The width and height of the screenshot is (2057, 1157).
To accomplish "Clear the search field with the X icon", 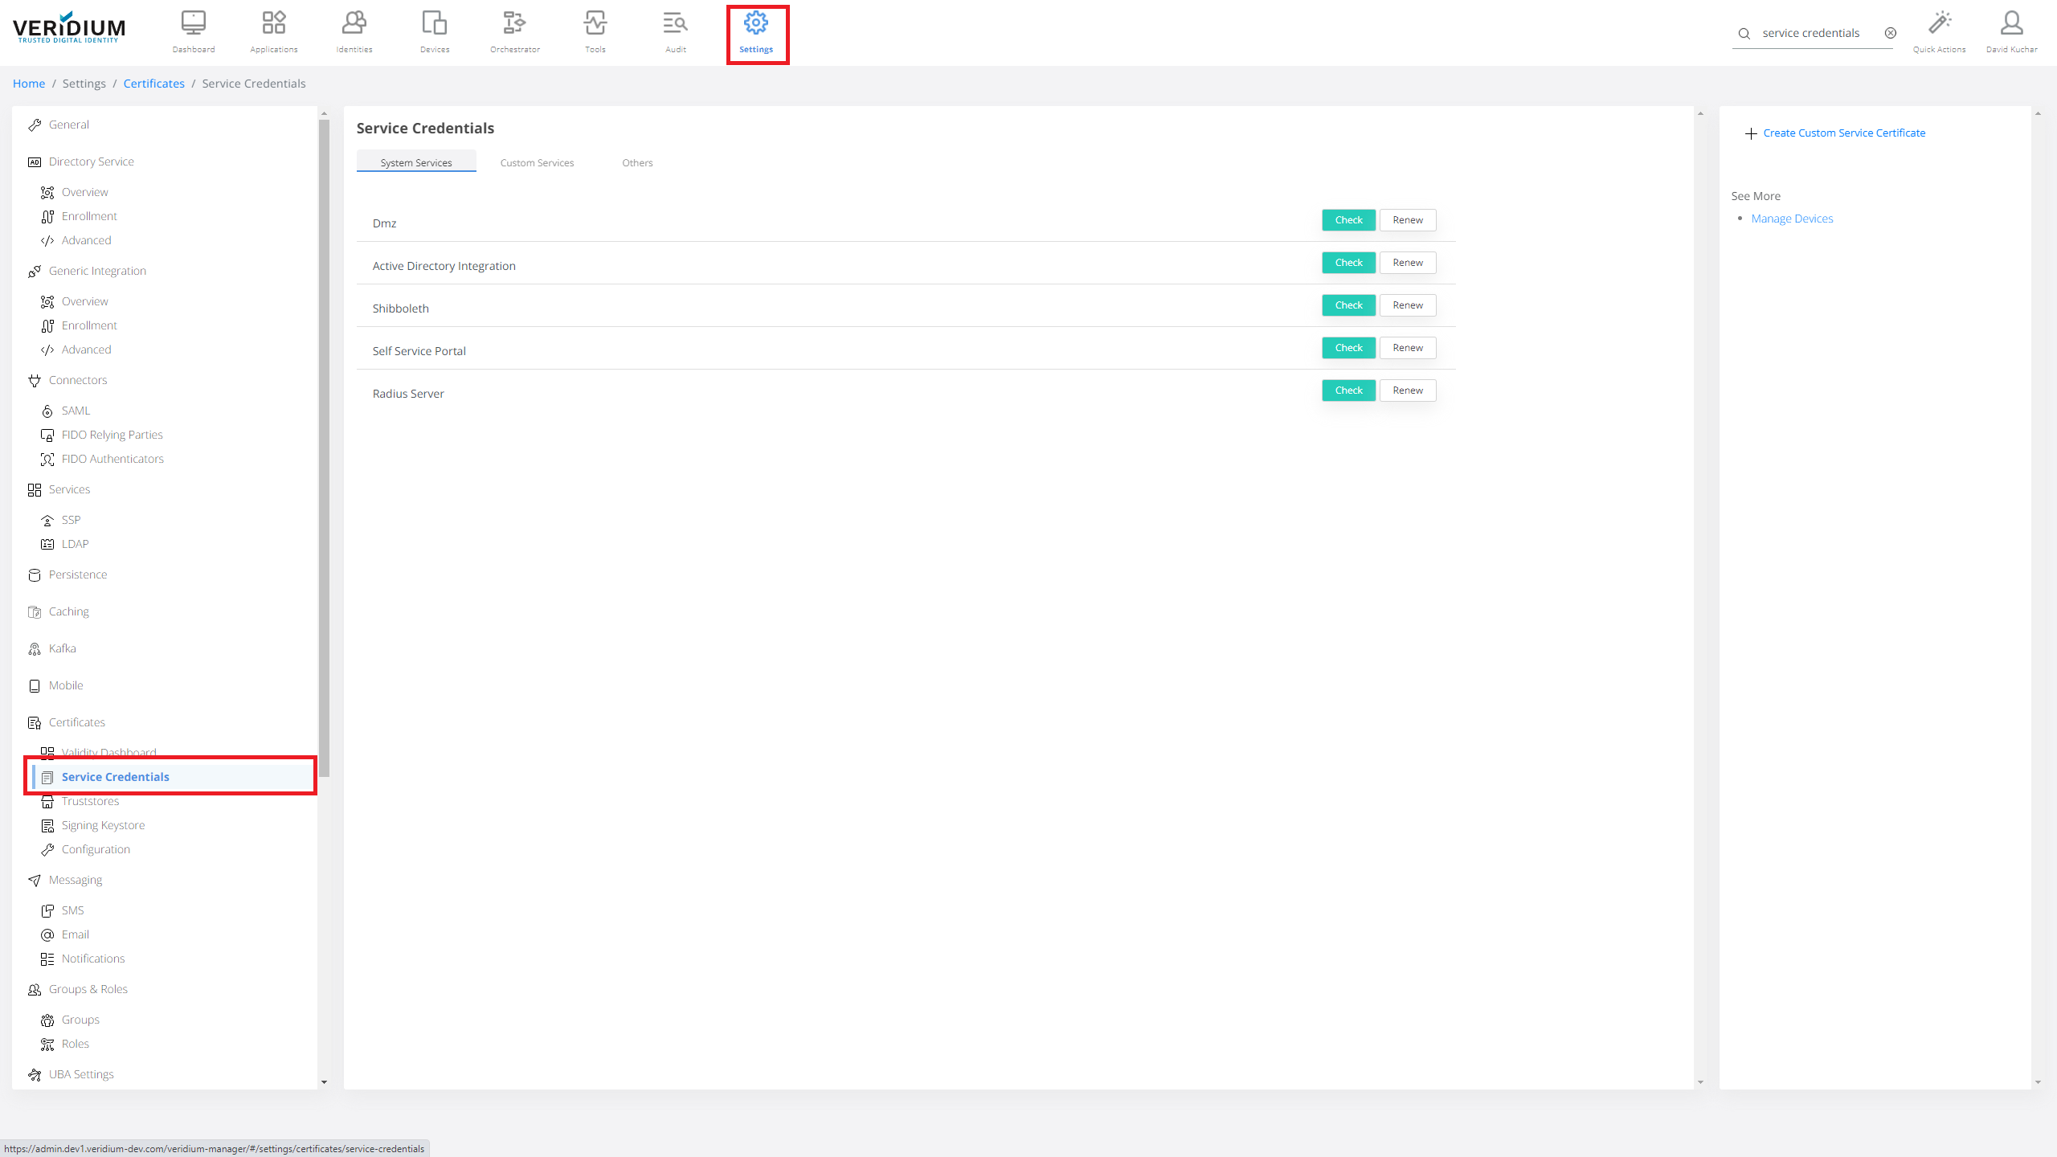I will (1891, 33).
